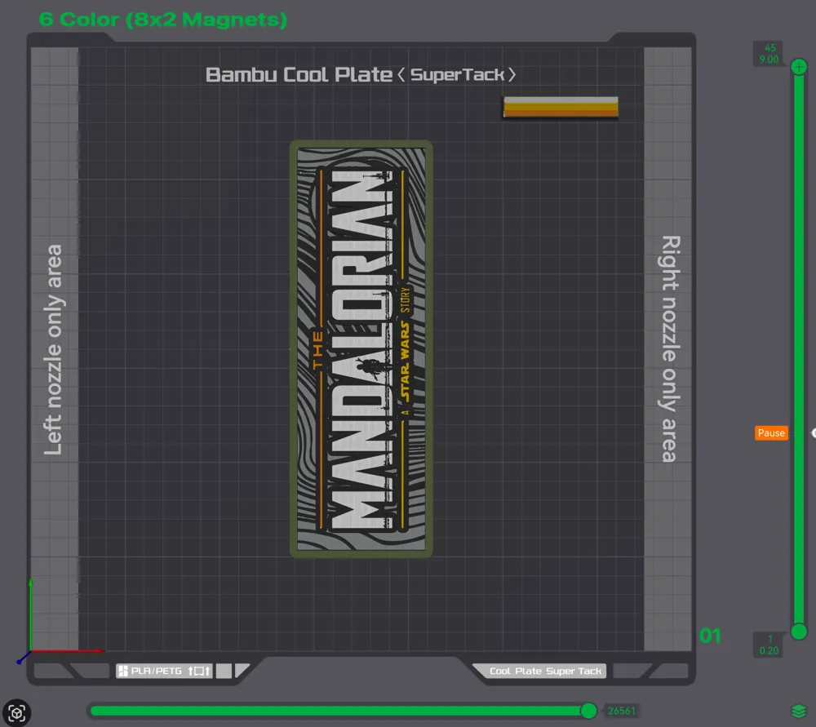Viewport: 816px width, 727px height.
Task: Click the orange Pause marker
Action: click(771, 433)
